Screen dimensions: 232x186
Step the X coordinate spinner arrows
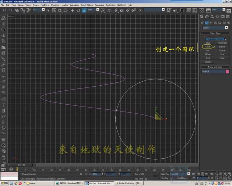[x=102, y=174]
